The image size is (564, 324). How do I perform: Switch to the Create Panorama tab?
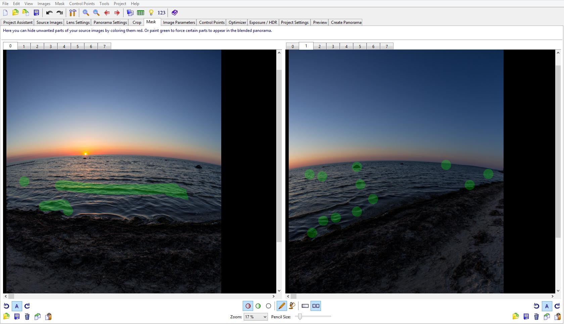[346, 22]
